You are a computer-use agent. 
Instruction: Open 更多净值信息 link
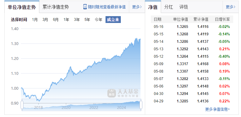coord(218,109)
